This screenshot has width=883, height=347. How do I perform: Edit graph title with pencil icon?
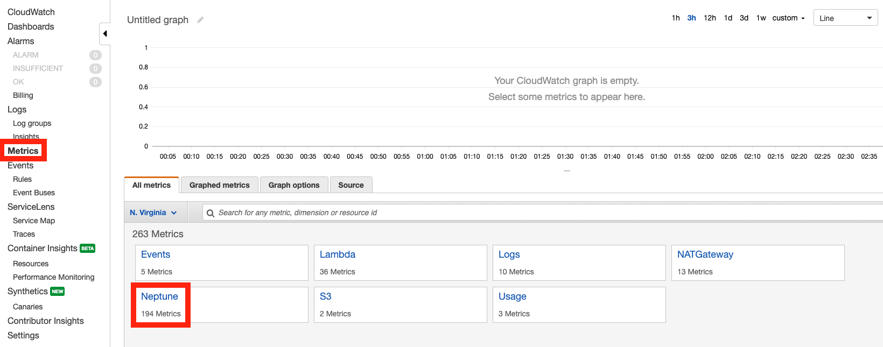click(200, 20)
